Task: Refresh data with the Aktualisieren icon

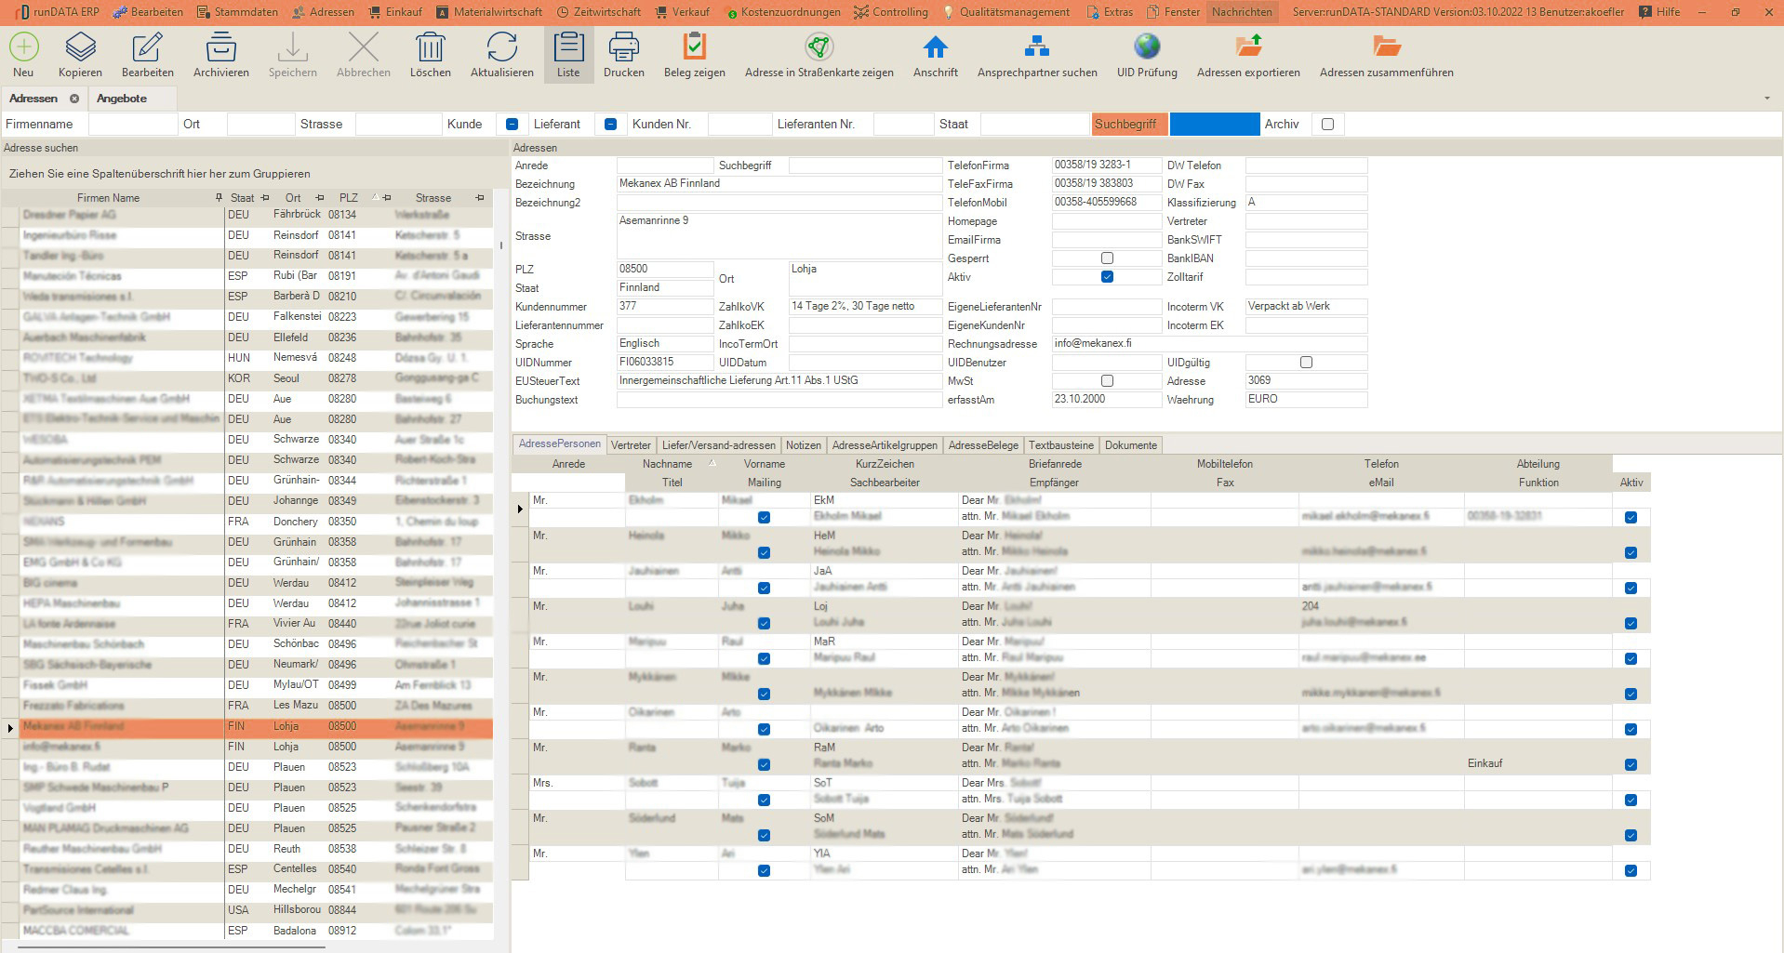Action: tap(501, 46)
